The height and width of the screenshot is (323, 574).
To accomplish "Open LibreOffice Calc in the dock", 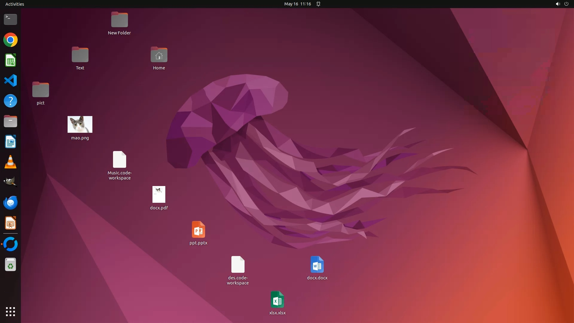I will tap(10, 60).
